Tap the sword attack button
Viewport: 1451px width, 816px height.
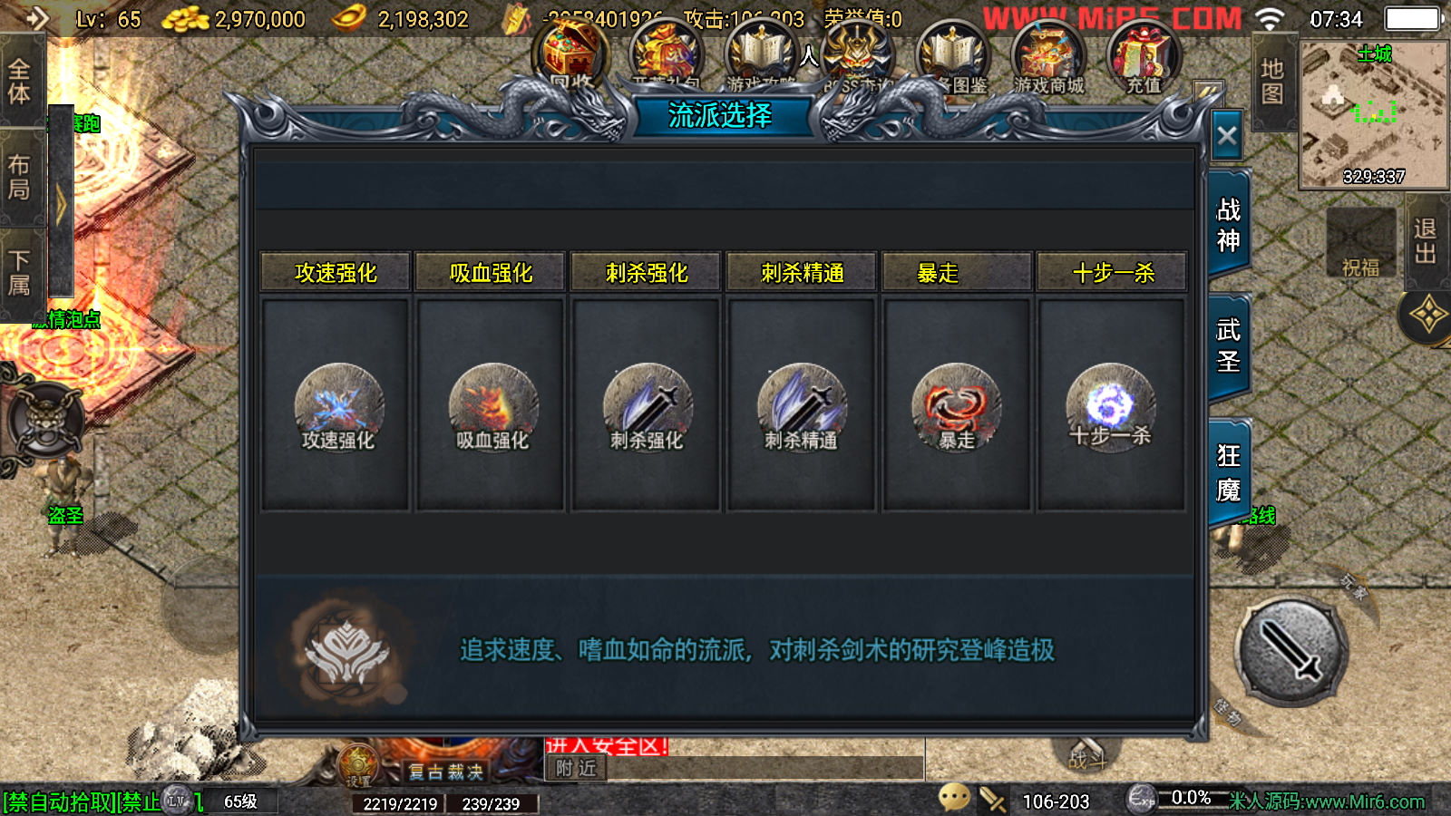1291,651
